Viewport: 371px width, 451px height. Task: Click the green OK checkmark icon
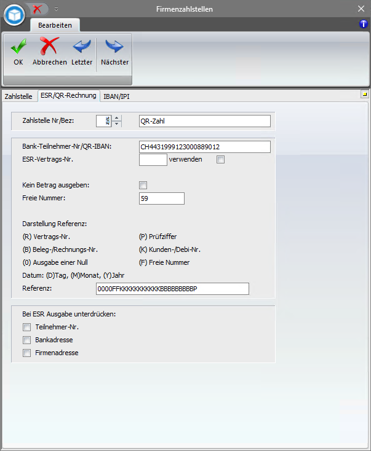18,47
